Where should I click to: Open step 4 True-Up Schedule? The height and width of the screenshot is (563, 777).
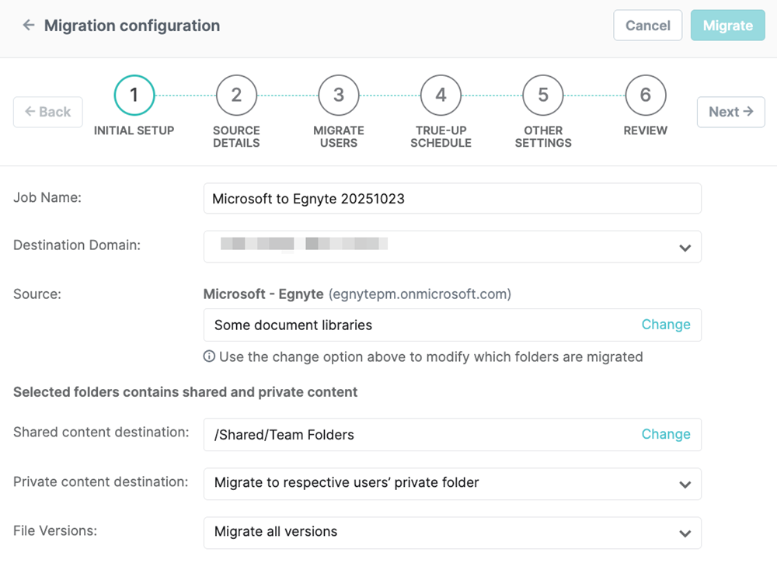pos(441,96)
